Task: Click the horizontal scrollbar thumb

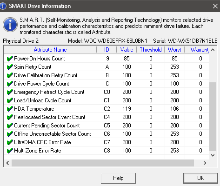Action: 103,163
